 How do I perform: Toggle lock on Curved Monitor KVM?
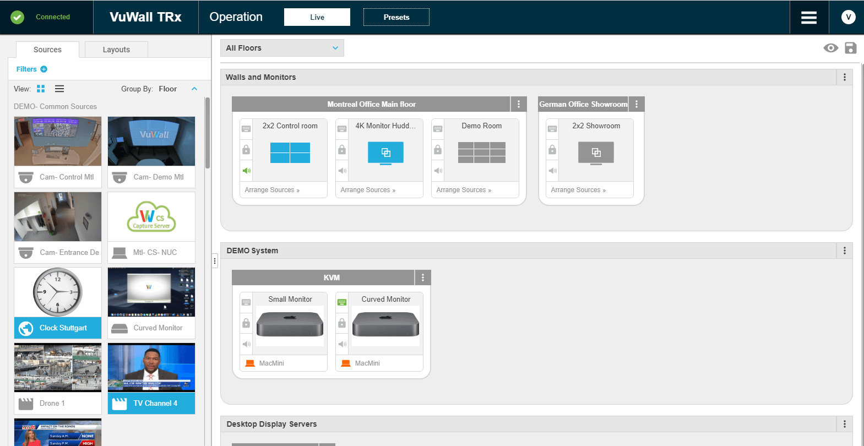point(342,323)
